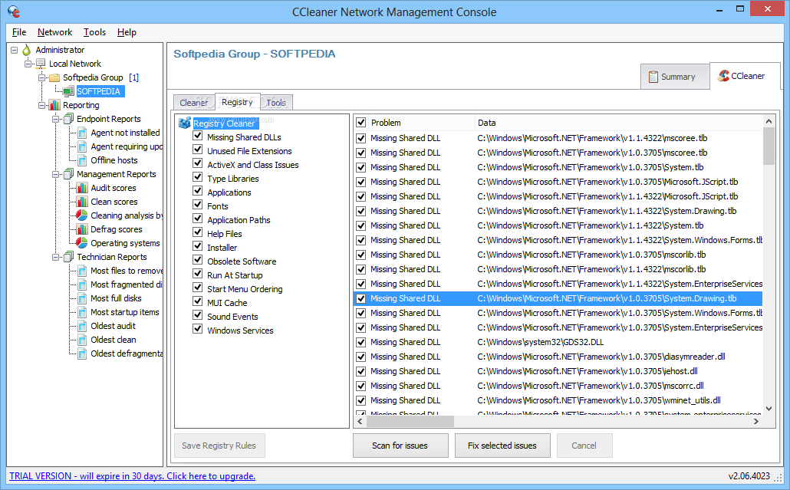This screenshot has width=790, height=490.
Task: Click Fix selected issues button
Action: point(502,446)
